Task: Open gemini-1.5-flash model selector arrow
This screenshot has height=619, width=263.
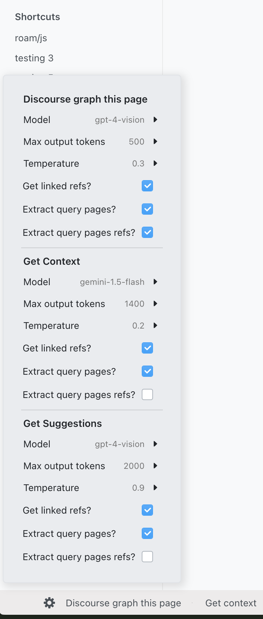Action: click(155, 282)
